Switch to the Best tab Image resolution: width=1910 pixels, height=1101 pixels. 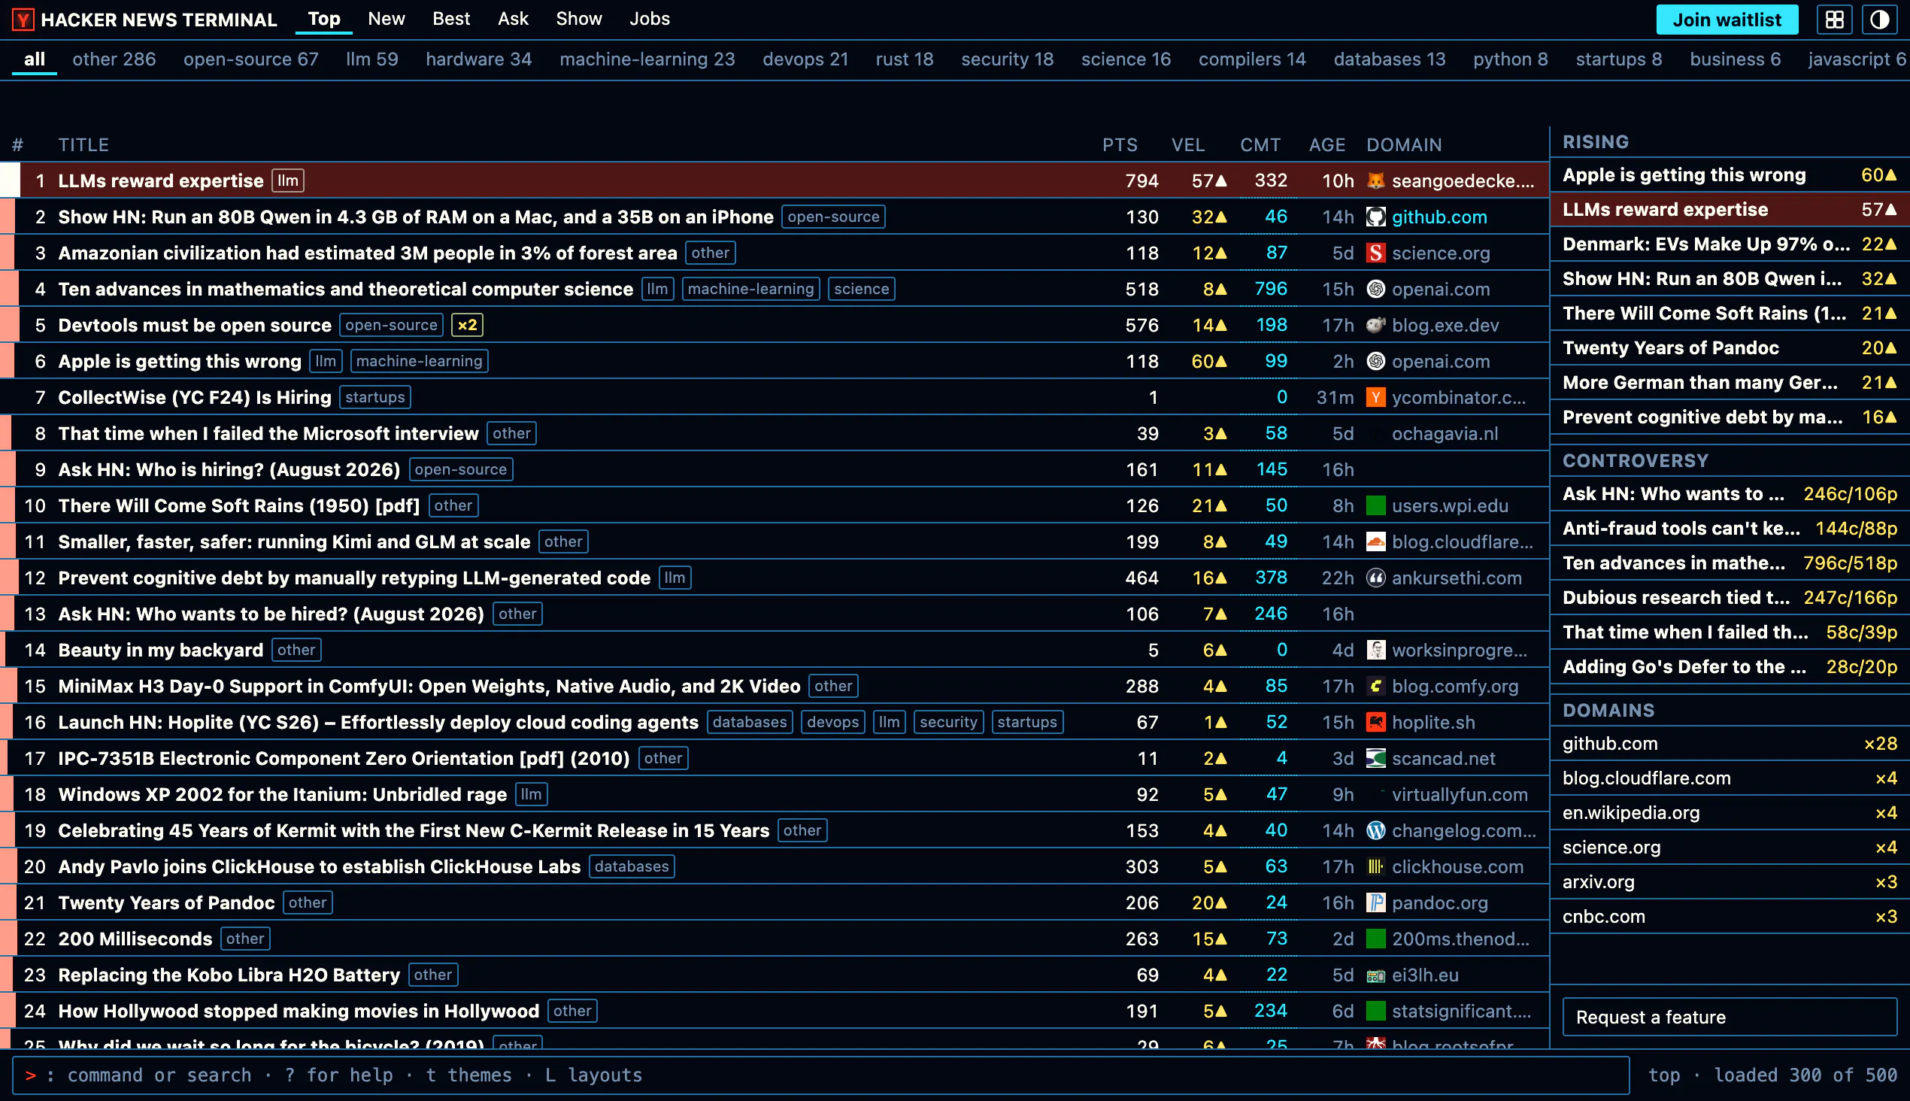pyautogui.click(x=451, y=19)
